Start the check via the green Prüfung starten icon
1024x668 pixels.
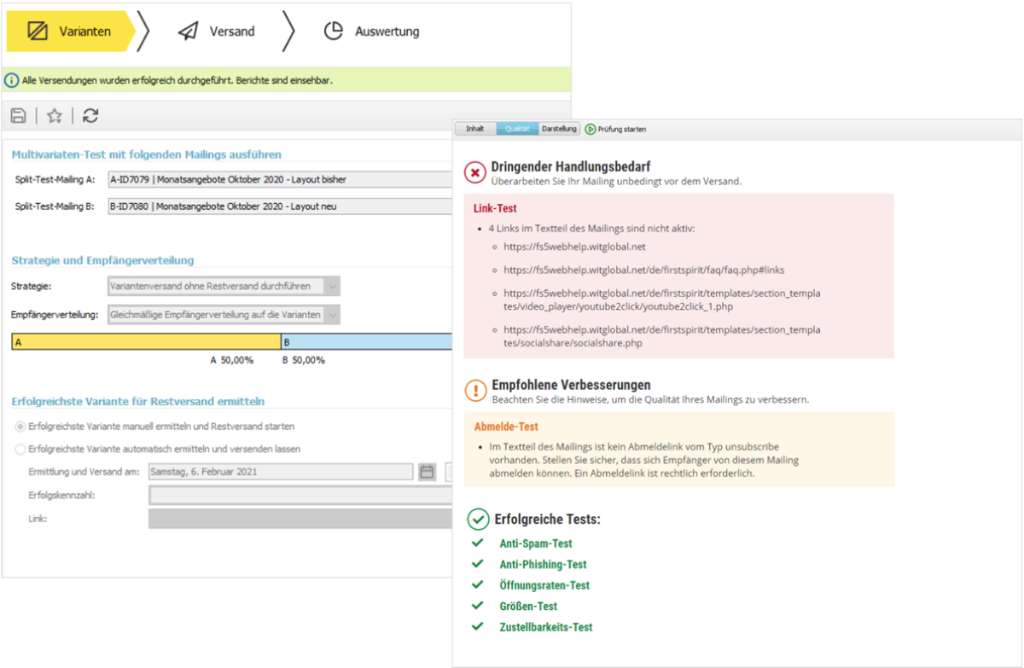[x=590, y=129]
